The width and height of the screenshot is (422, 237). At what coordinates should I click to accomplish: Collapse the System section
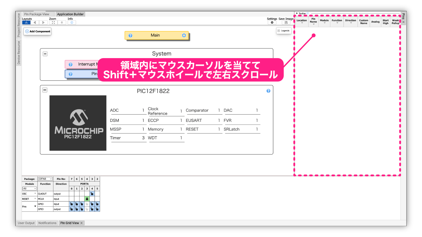(45, 54)
